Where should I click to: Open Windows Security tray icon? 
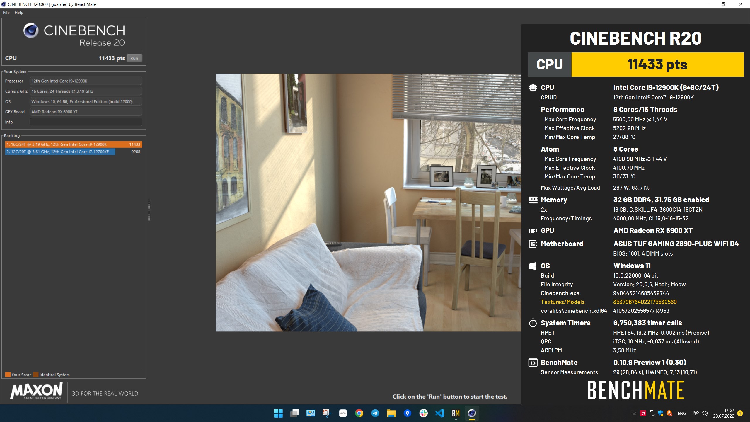click(x=661, y=413)
